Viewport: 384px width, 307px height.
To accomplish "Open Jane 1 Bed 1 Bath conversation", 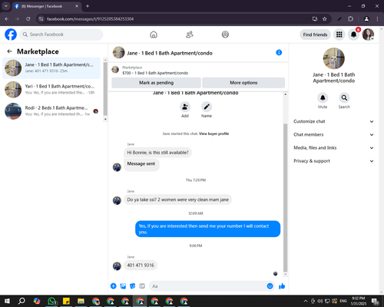I will pyautogui.click(x=51, y=68).
